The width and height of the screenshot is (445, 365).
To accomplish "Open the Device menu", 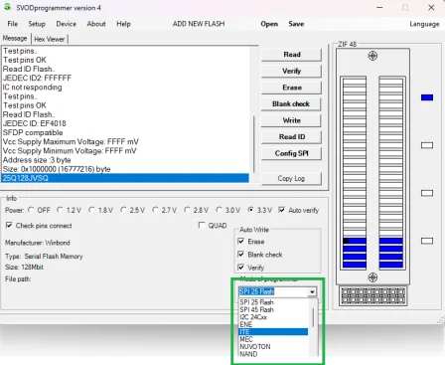I will tap(67, 24).
